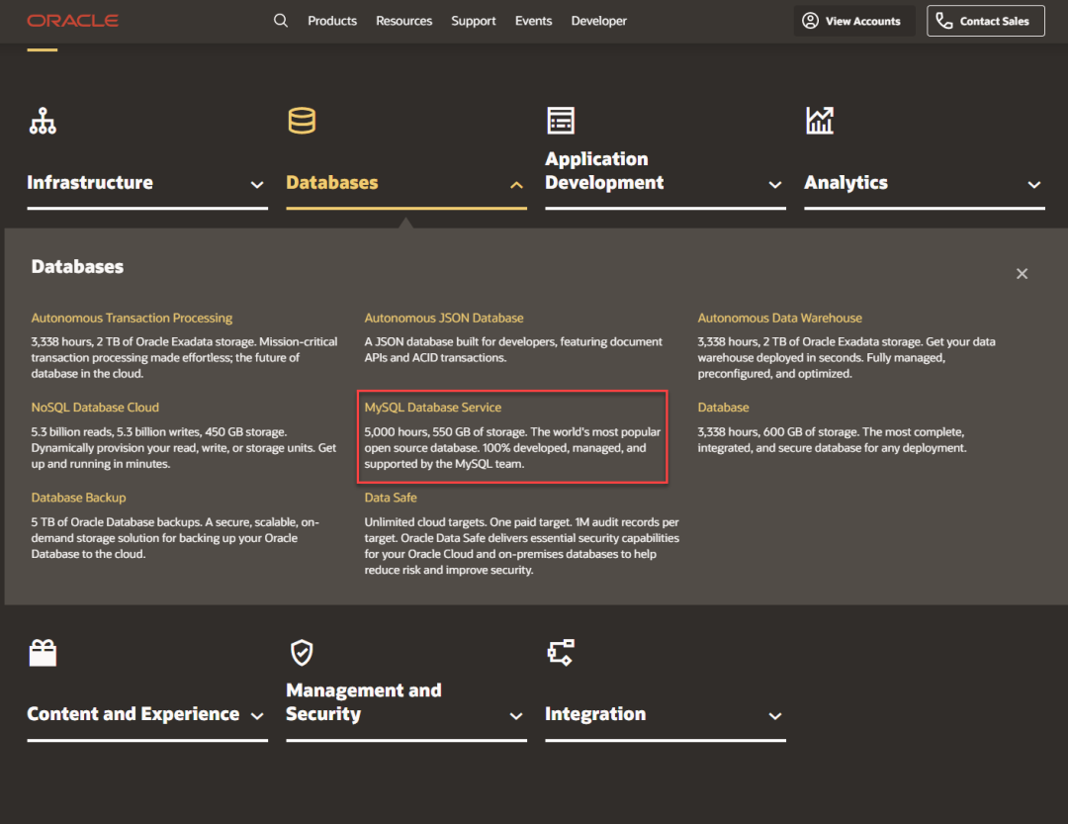Click text 'Mission-critical transaction processing made effortless'
This screenshot has width=1068, height=824.
tap(184, 349)
